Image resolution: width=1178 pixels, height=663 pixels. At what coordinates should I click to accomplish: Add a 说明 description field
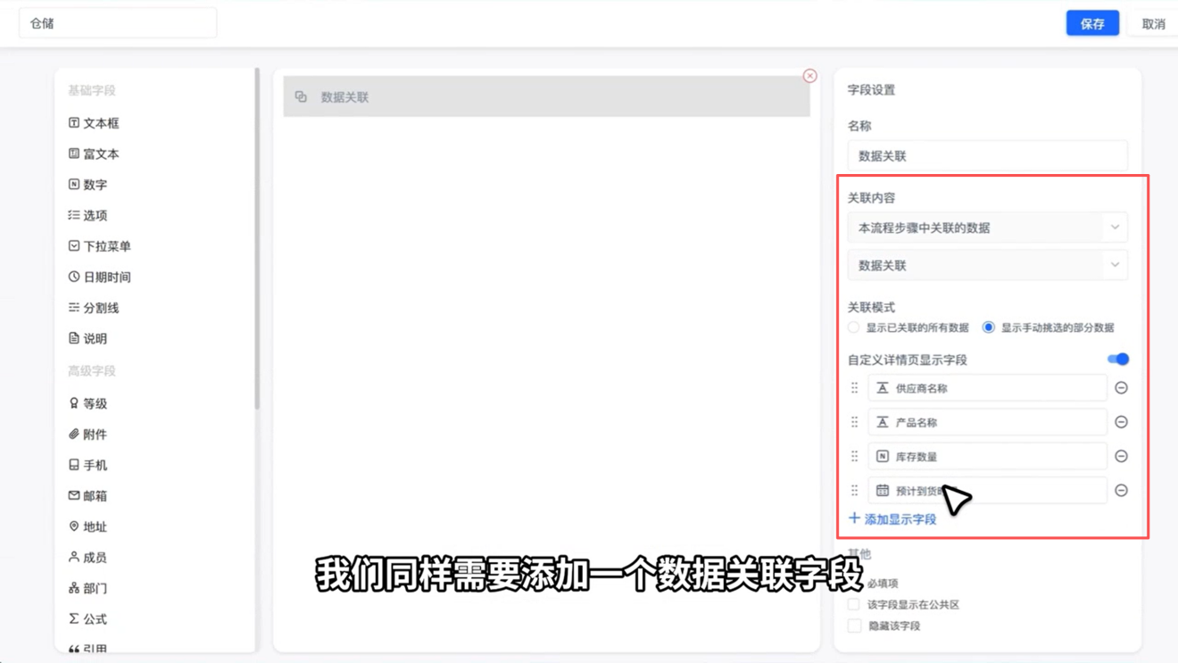pos(87,338)
